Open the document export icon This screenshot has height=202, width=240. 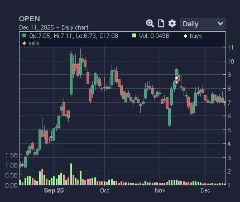pyautogui.click(x=161, y=23)
